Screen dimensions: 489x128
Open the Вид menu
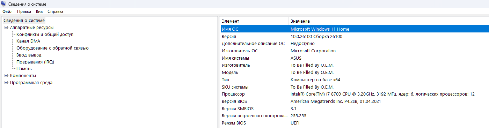[39, 12]
